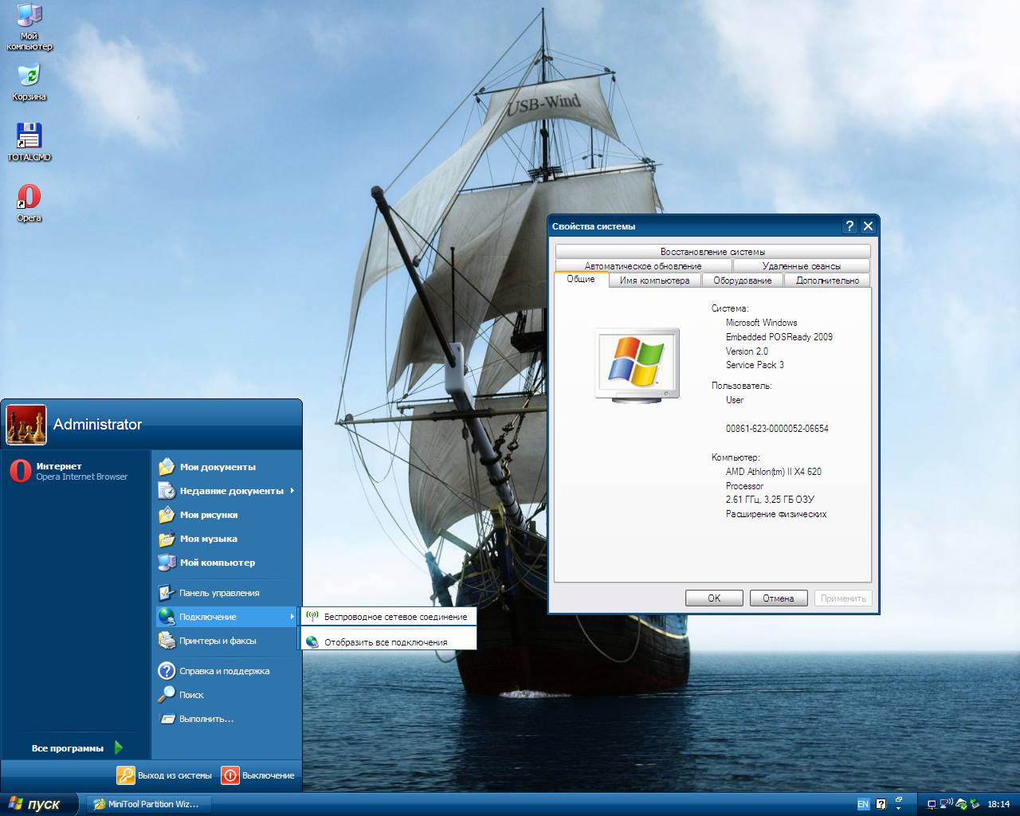Click the MiniTool Partition Wizard taskbar button

147,804
